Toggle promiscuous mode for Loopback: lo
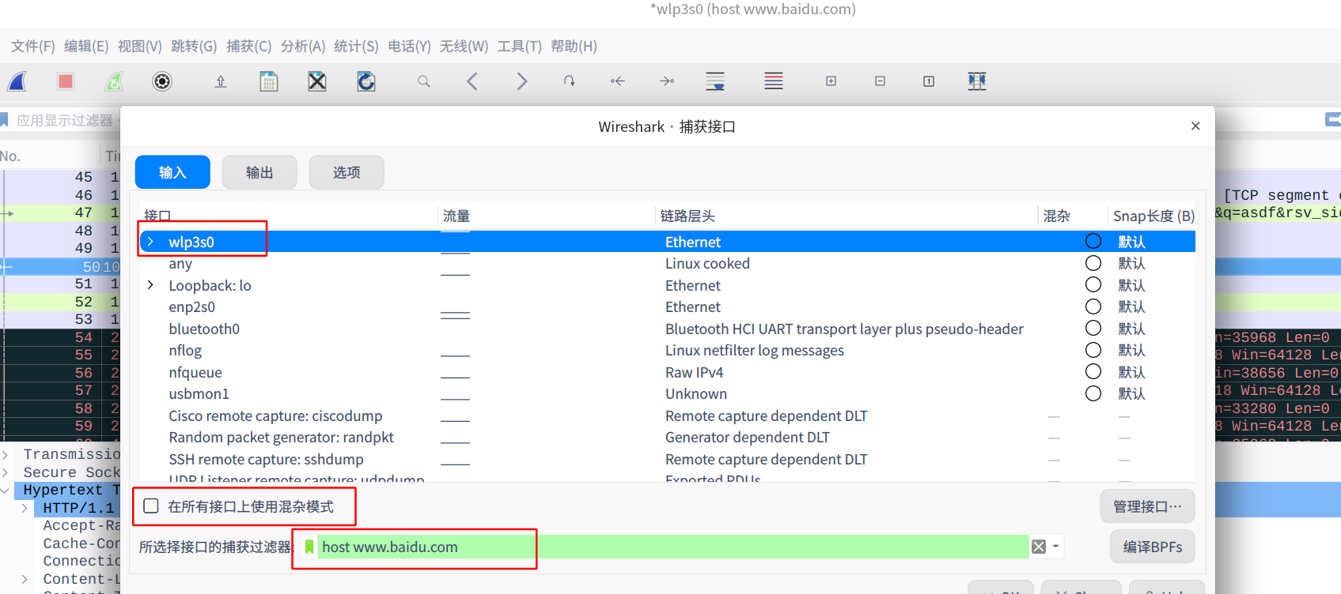The image size is (1341, 594). coord(1093,284)
